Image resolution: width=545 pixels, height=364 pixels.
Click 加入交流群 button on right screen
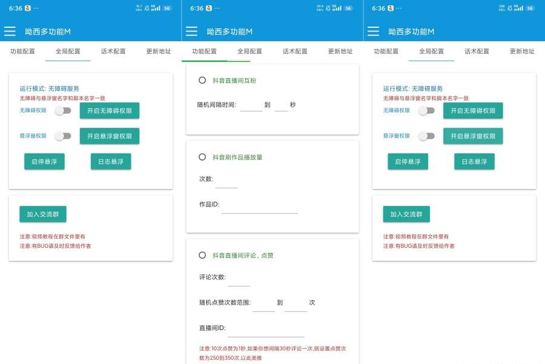point(406,214)
